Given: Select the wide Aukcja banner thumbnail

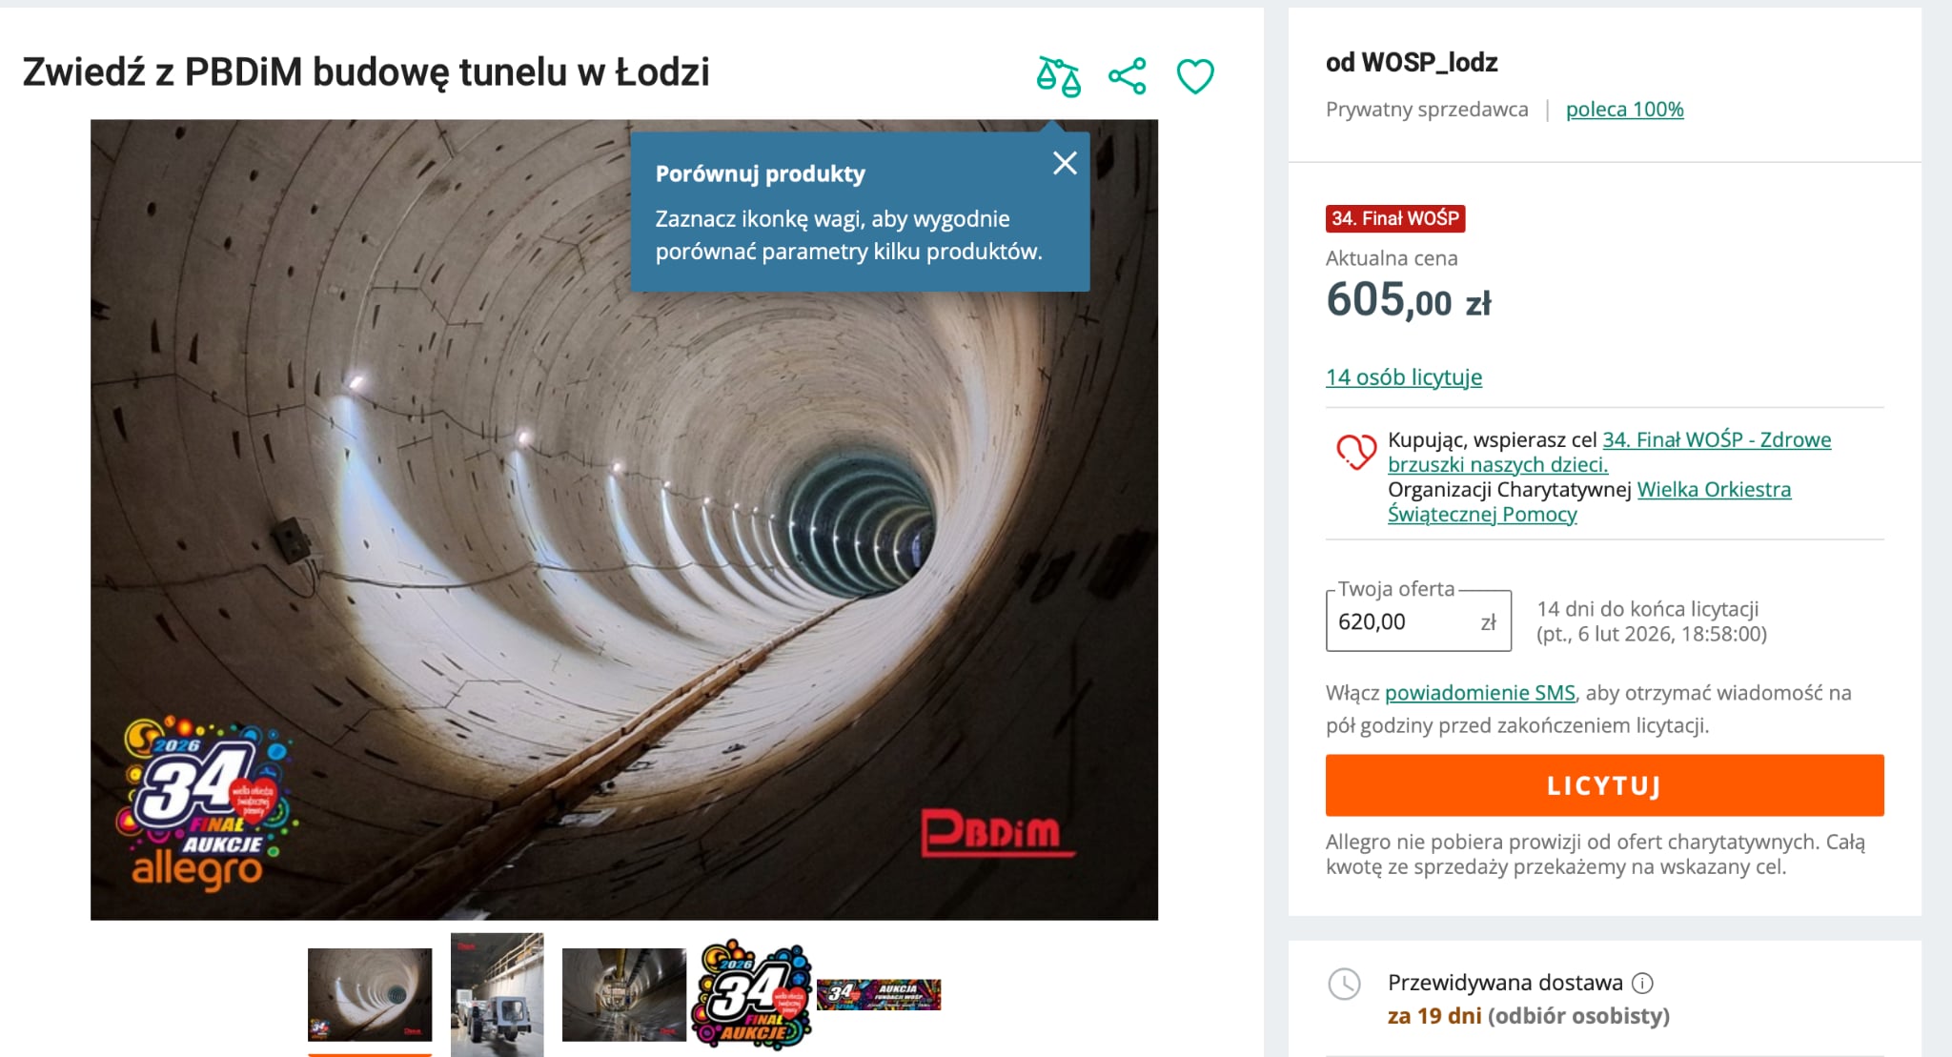Looking at the screenshot, I should [x=879, y=994].
